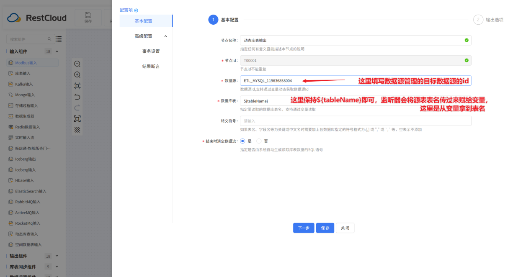Click the 节点名称 input field
The width and height of the screenshot is (531, 277).
coord(356,40)
